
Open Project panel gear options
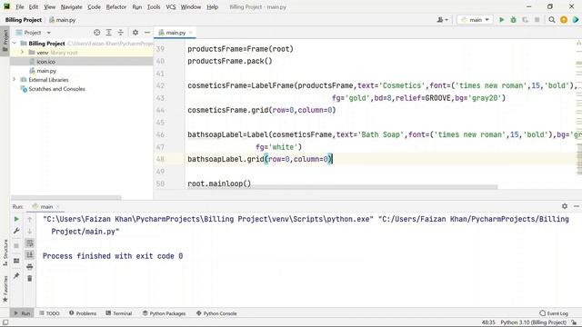click(x=135, y=33)
